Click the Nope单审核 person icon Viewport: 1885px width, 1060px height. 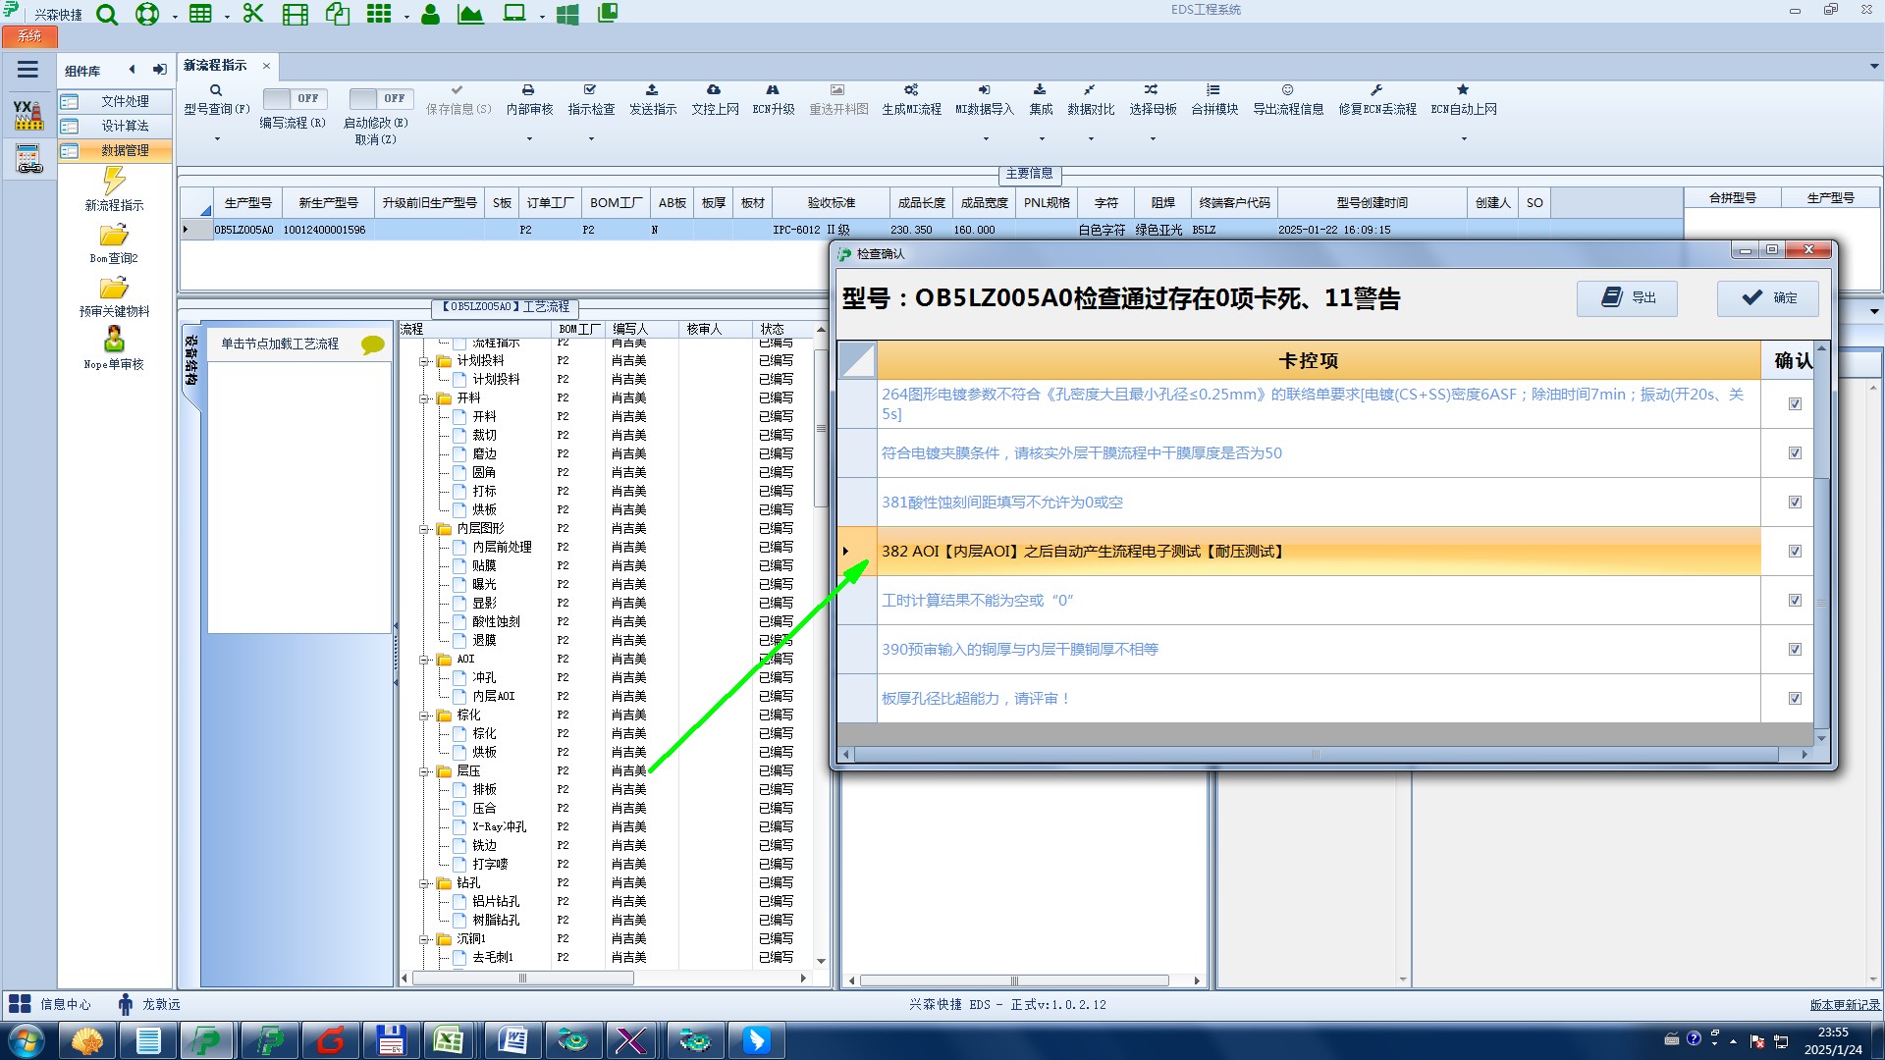(x=114, y=340)
